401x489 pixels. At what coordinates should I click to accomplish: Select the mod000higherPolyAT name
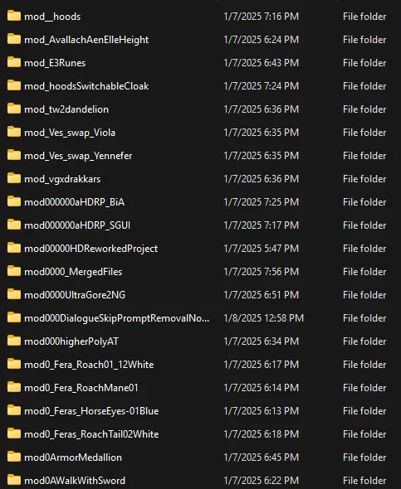coord(71,341)
